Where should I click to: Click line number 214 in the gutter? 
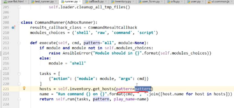pos(6,53)
